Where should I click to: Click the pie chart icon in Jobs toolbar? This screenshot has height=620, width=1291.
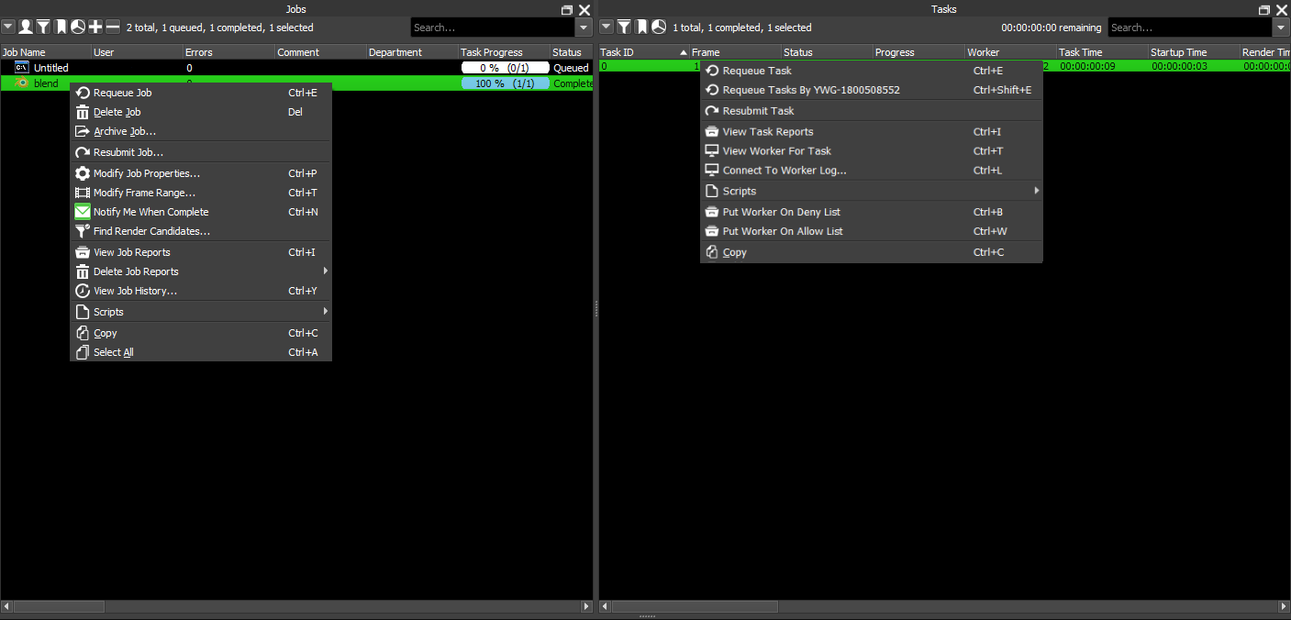click(x=78, y=28)
